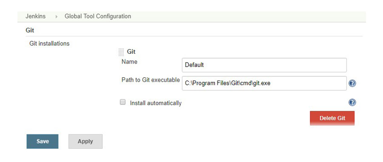This screenshot has height=162, width=383.
Task: Click the bold Git section heading
Action: click(x=30, y=31)
